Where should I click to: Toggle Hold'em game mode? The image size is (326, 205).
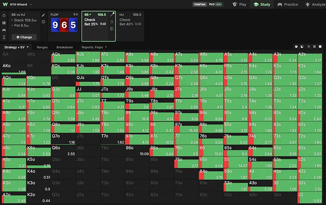click(x=200, y=4)
